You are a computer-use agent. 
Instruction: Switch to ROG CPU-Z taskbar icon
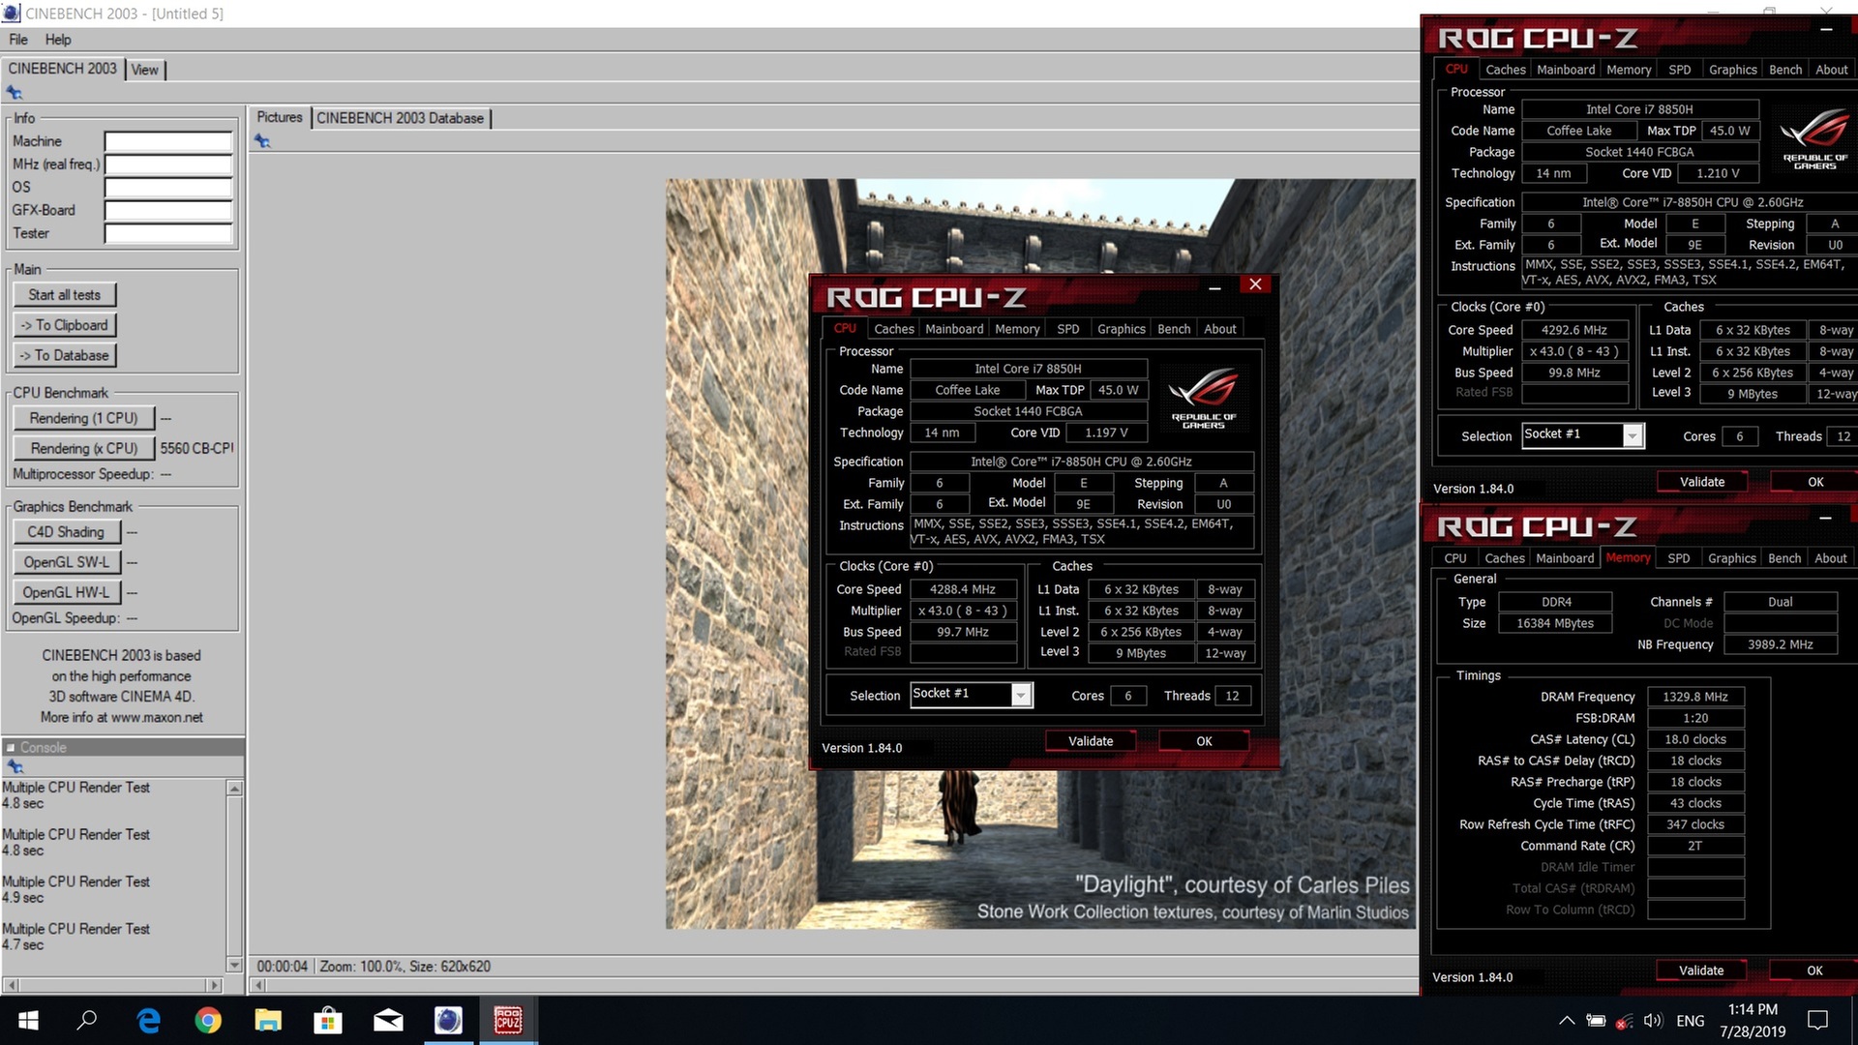click(x=508, y=1020)
